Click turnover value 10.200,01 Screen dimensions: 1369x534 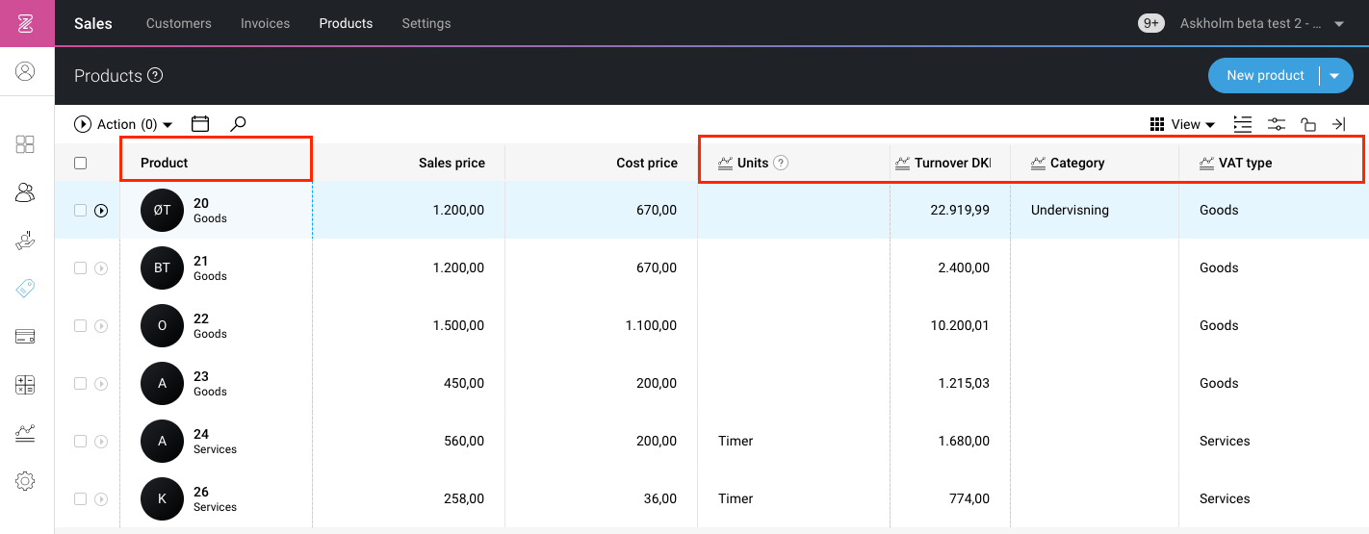(960, 325)
